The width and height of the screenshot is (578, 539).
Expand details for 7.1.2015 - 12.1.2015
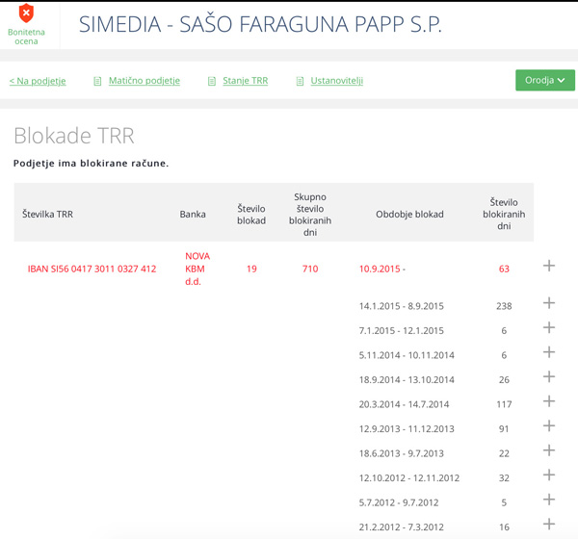(549, 328)
